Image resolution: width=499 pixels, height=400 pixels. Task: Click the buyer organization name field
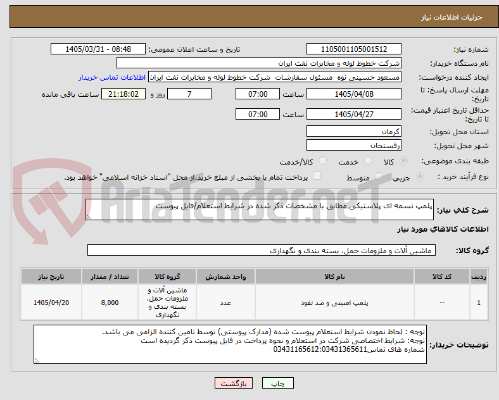tap(259, 63)
